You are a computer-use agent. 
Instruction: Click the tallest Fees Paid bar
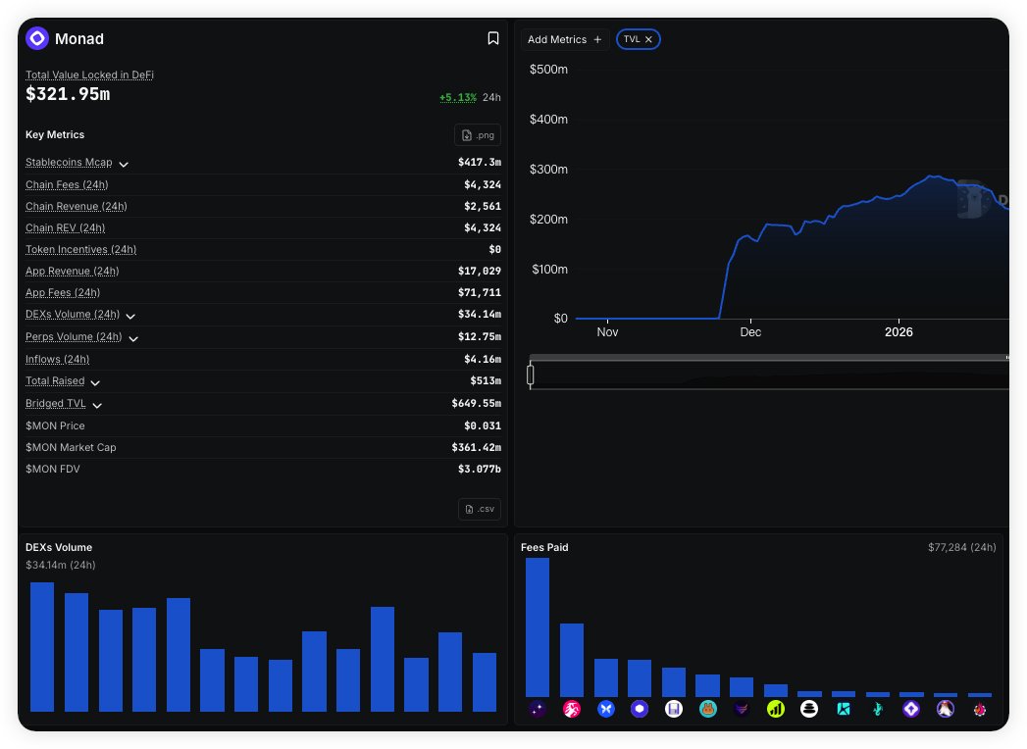coord(538,627)
